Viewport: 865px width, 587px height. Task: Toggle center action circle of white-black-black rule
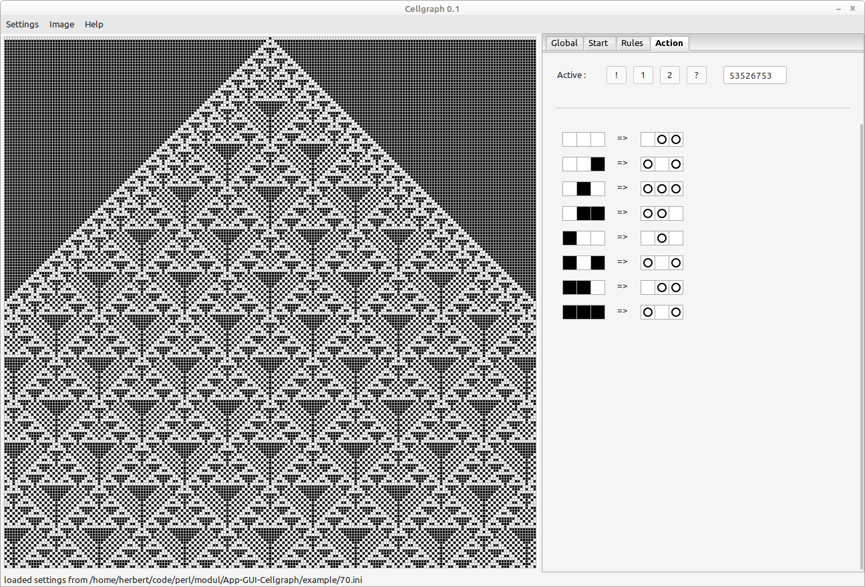pyautogui.click(x=662, y=213)
